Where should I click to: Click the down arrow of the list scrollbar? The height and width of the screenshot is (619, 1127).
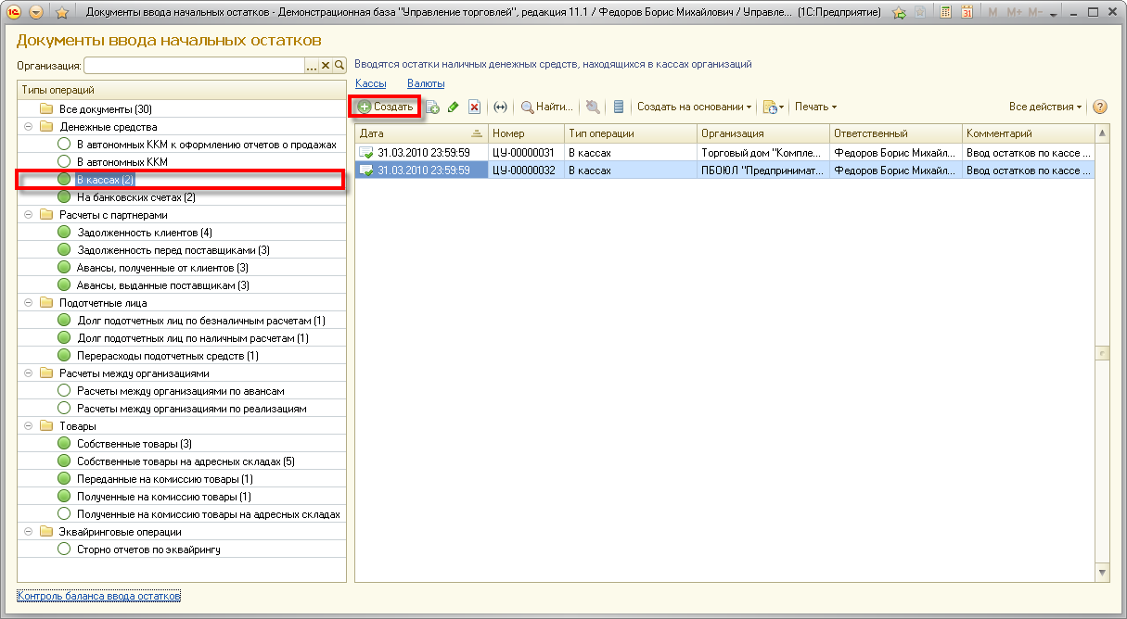[1102, 575]
